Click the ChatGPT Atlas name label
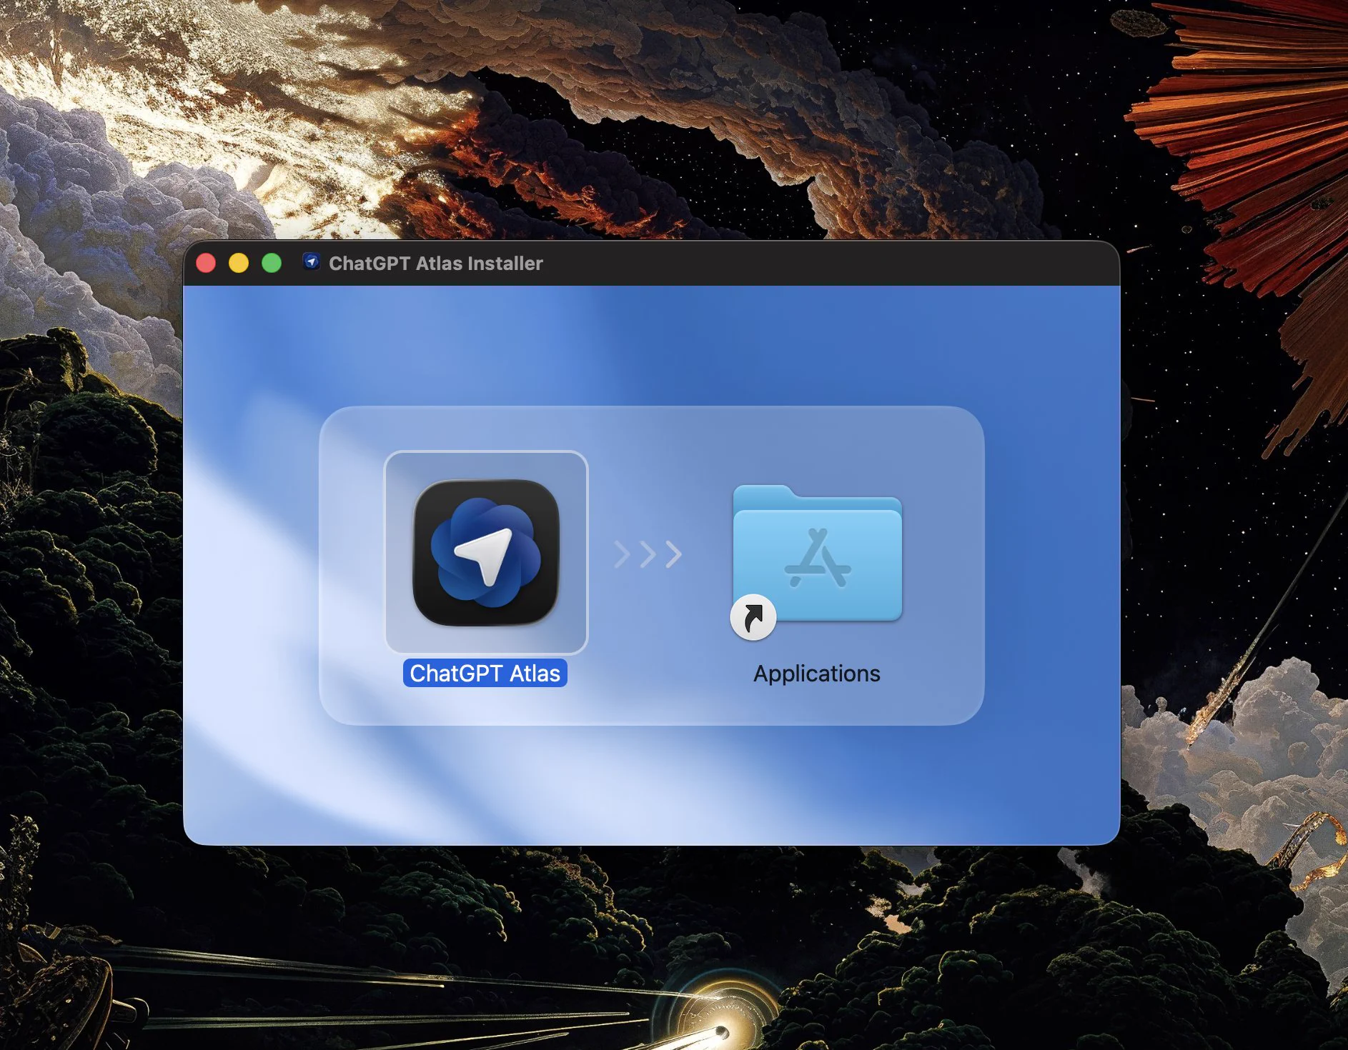1348x1050 pixels. click(485, 674)
